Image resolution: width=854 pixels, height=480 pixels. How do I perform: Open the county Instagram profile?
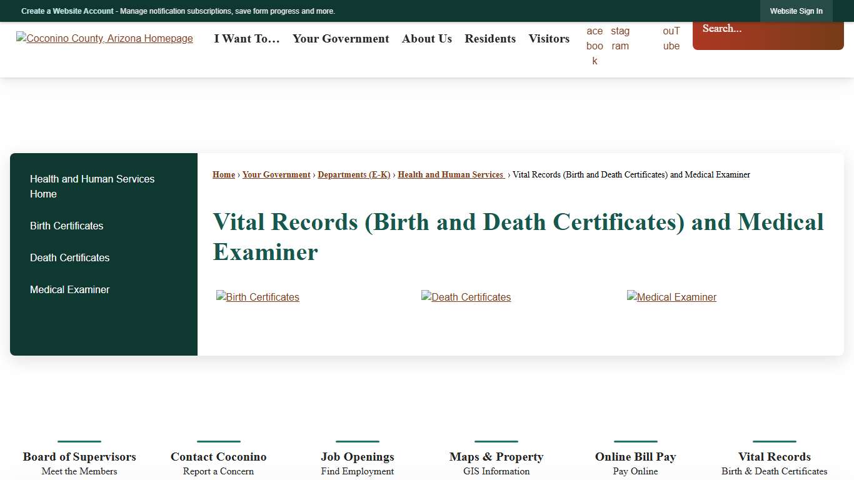pyautogui.click(x=620, y=38)
